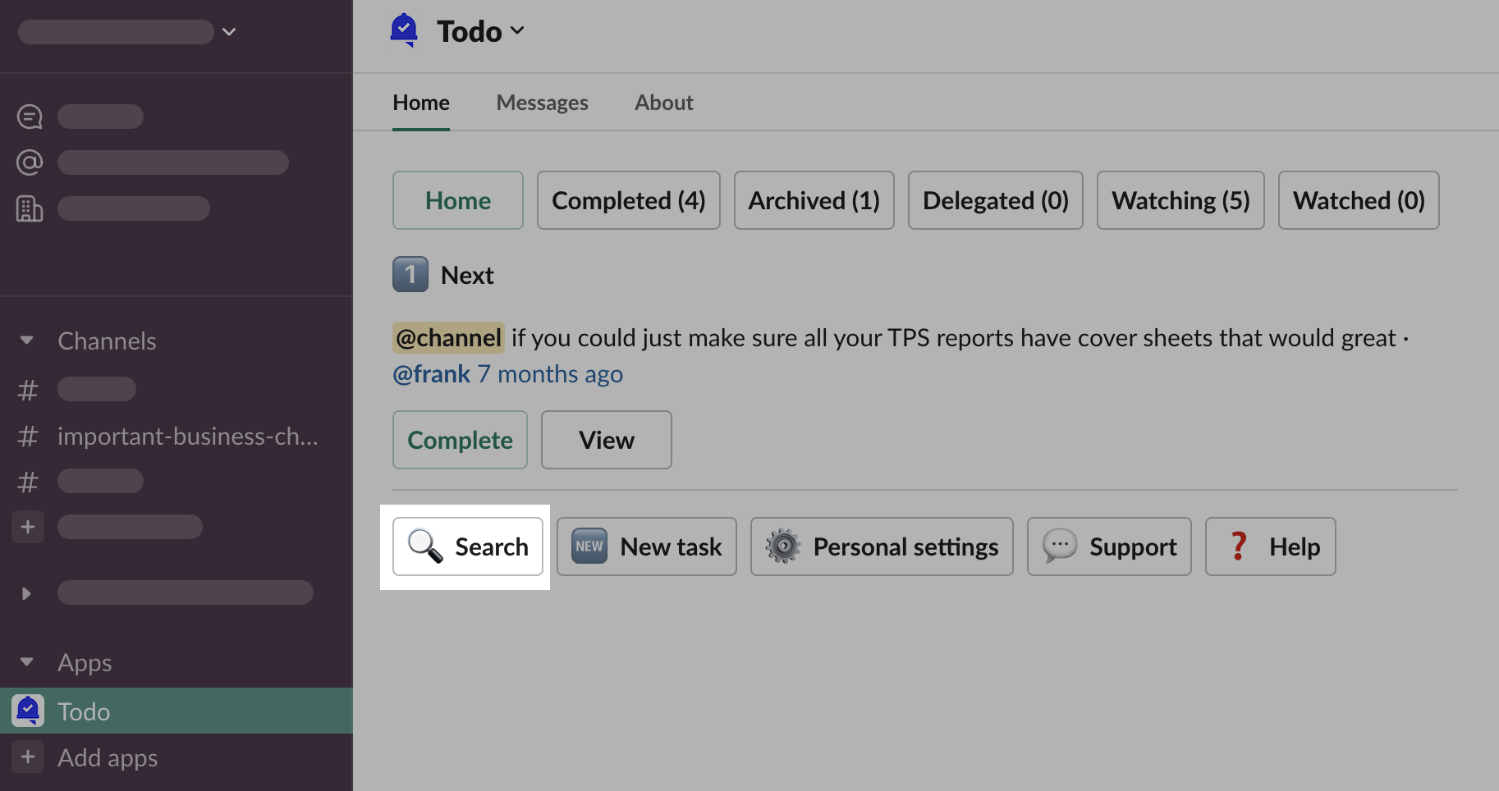Expand the Todo app header dropdown

click(517, 31)
